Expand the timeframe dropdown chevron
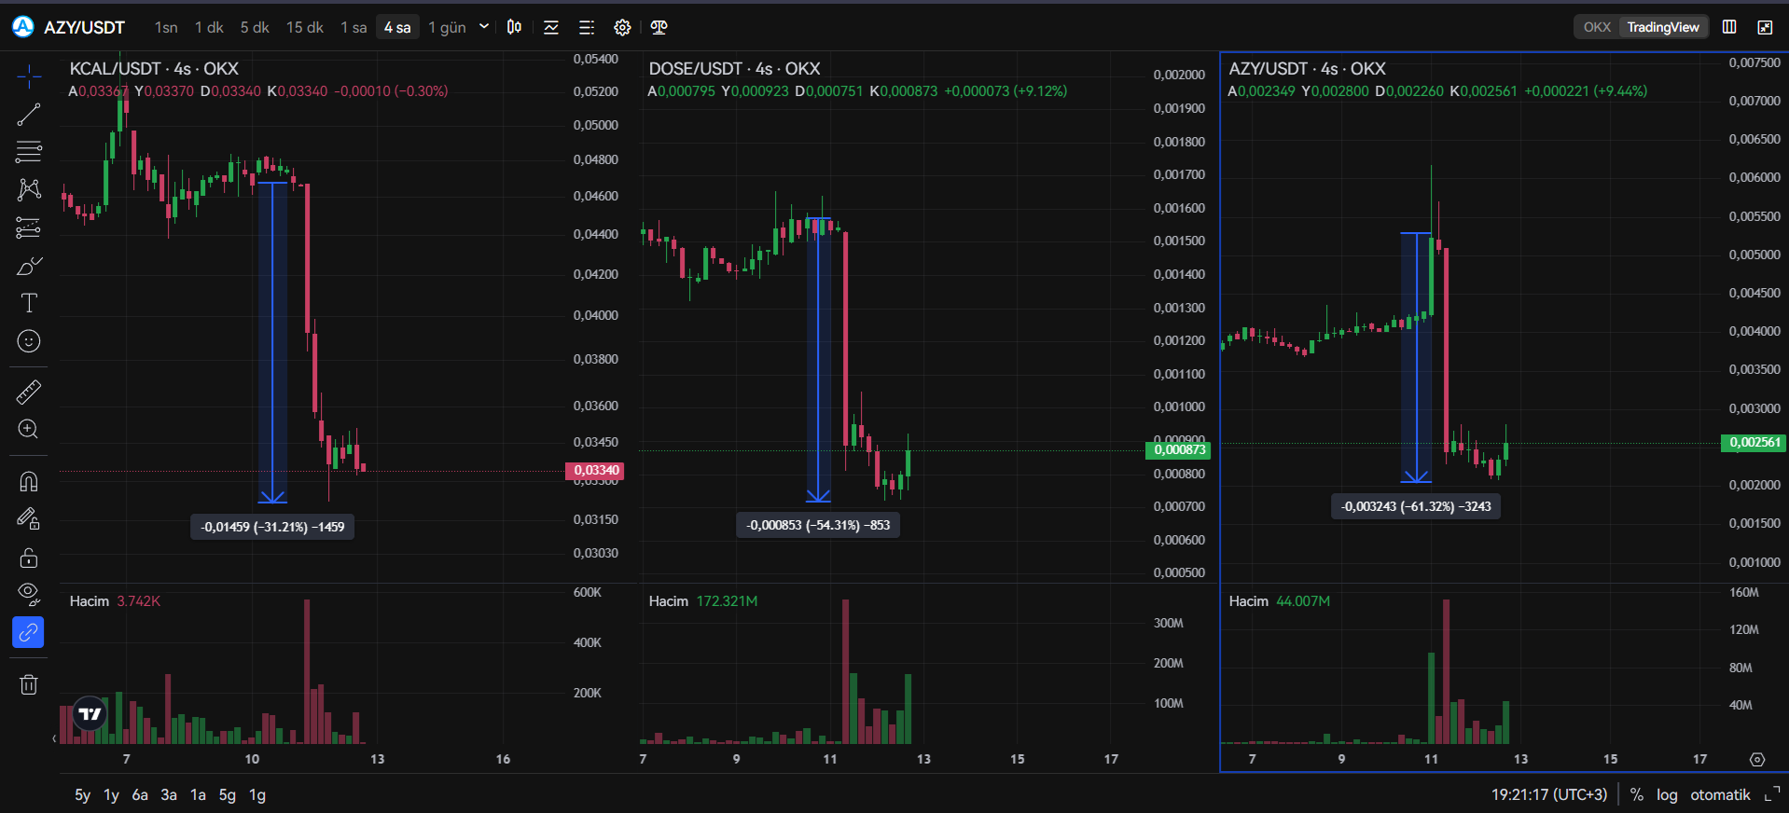The image size is (1789, 813). click(x=484, y=27)
